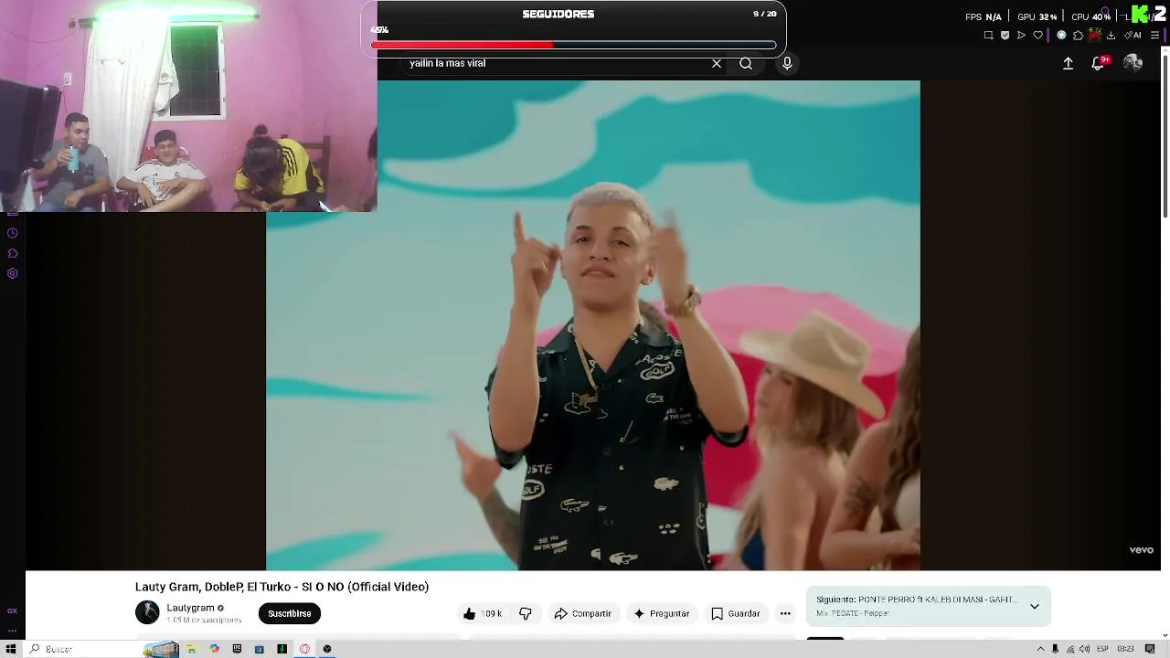The image size is (1170, 658).
Task: Dislike the video with thumbs down
Action: click(x=526, y=613)
